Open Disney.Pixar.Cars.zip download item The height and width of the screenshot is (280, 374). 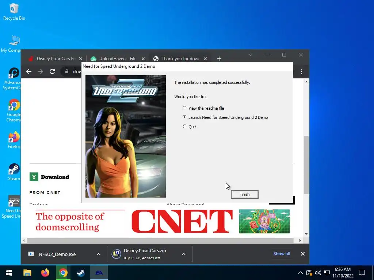[x=144, y=254]
